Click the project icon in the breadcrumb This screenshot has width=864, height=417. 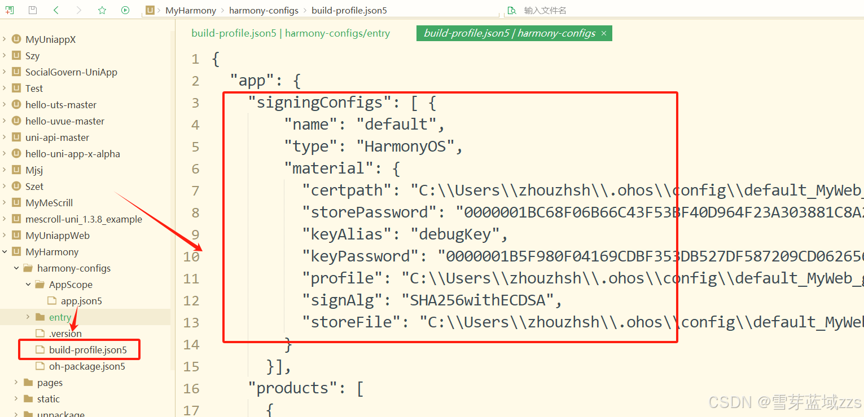coord(150,10)
